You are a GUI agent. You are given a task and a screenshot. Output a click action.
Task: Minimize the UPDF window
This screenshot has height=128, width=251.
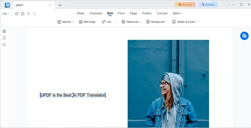(234, 5)
